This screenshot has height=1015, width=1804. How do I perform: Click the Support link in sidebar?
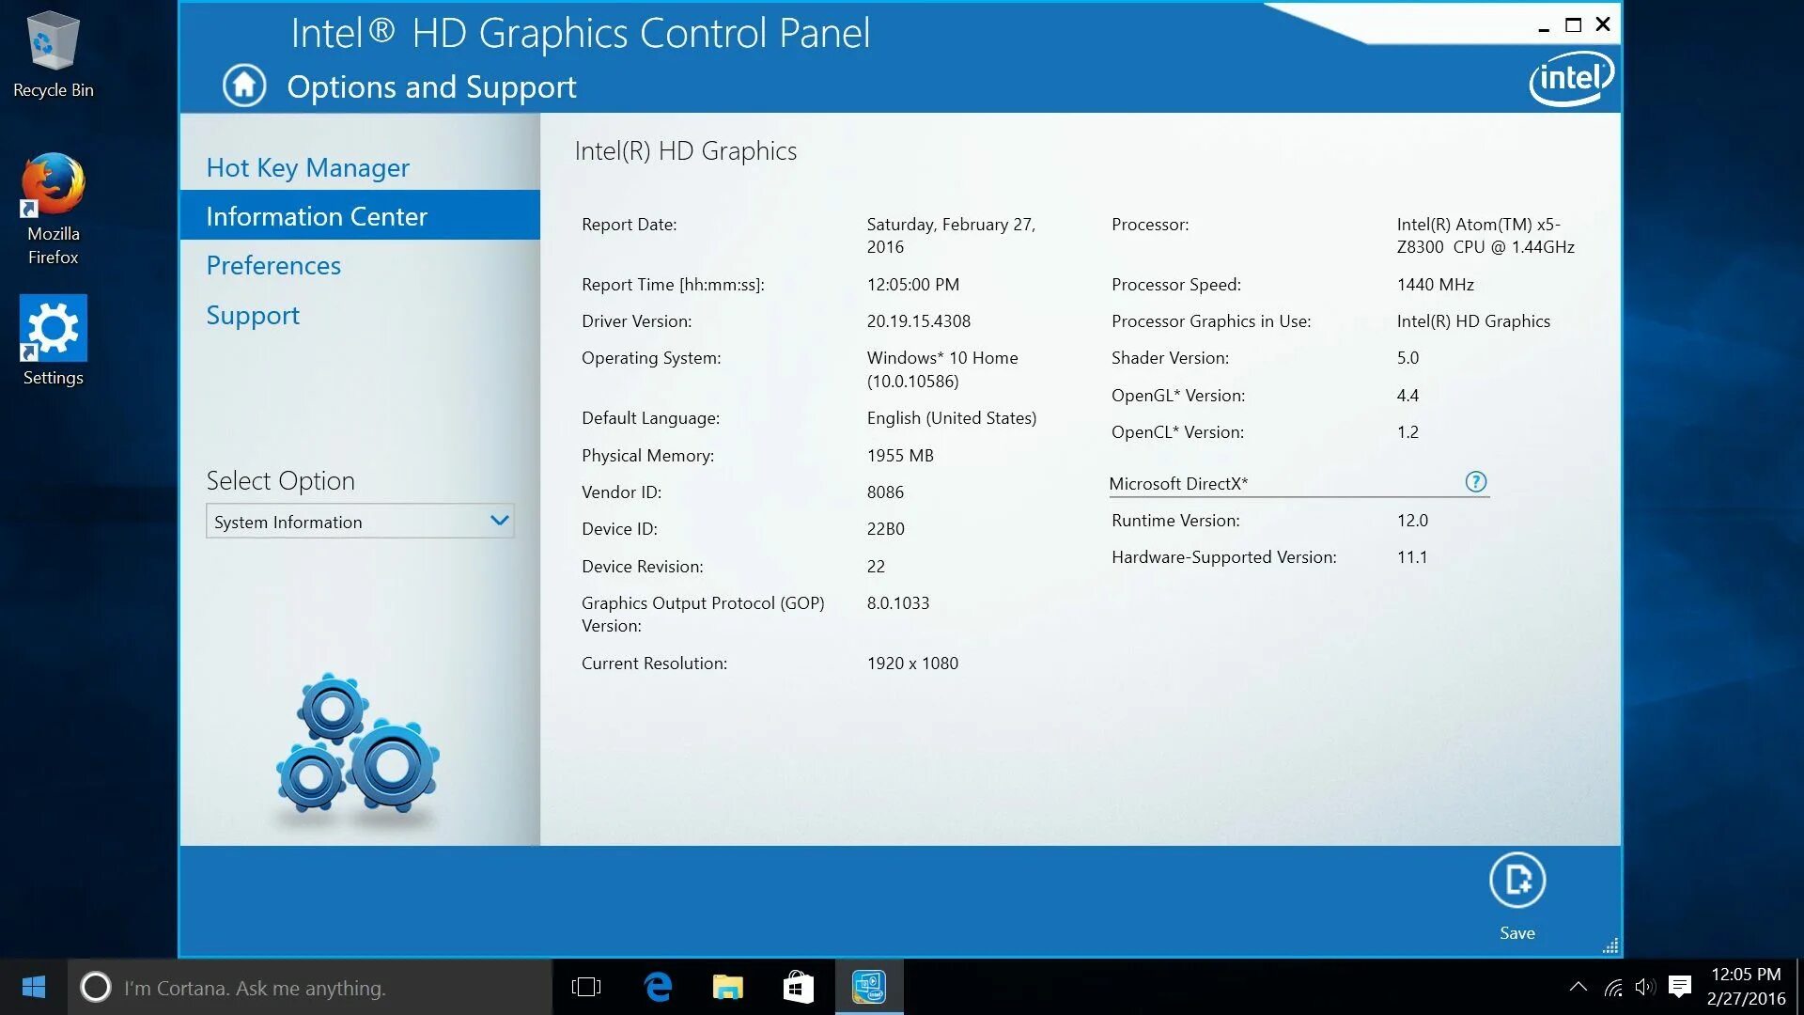(x=253, y=314)
